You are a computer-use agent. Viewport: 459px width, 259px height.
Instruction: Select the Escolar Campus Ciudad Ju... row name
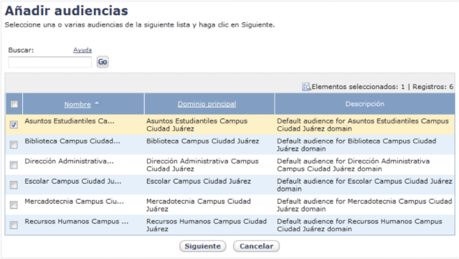73,182
